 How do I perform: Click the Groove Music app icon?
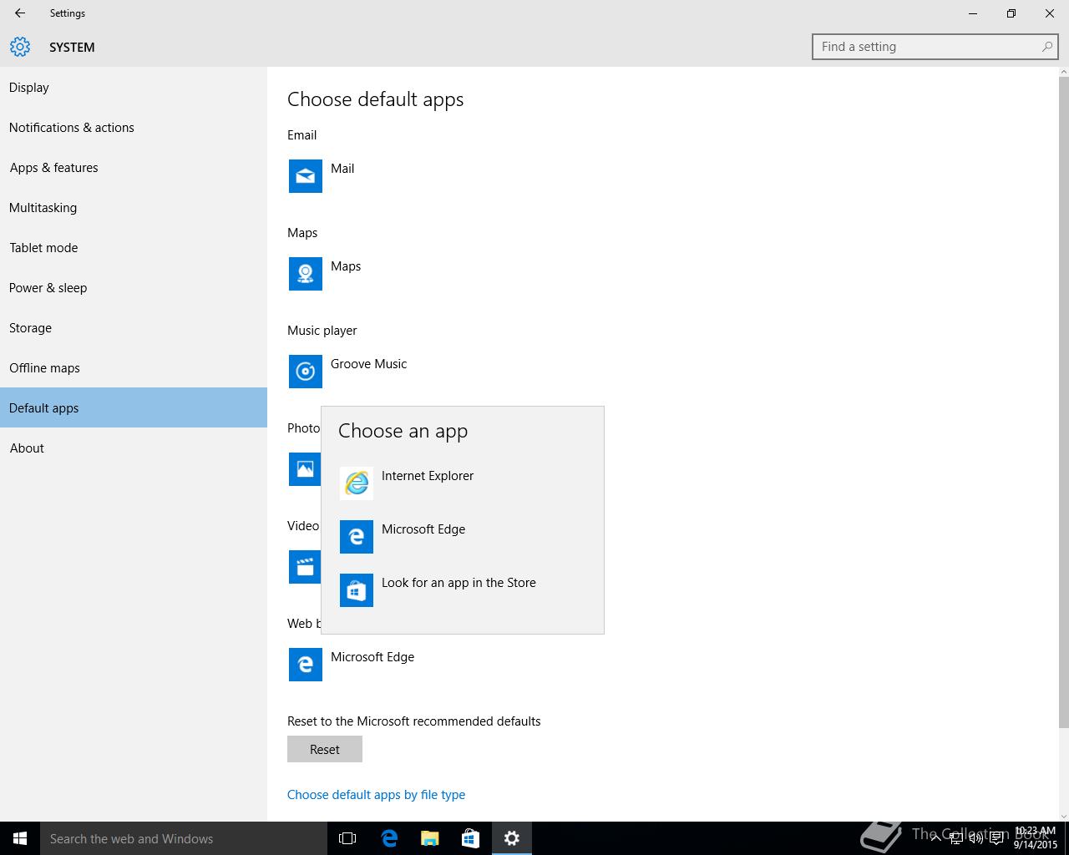[x=306, y=372]
